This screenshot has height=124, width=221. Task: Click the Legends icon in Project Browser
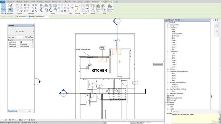(168, 96)
